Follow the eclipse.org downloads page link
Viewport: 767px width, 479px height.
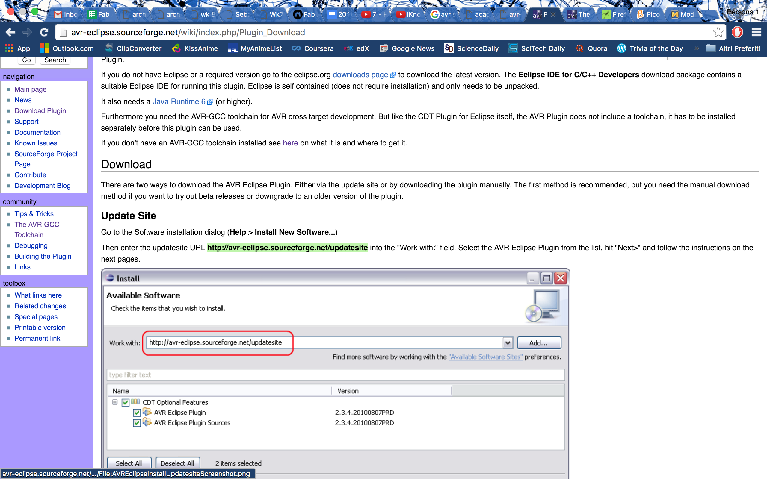point(364,75)
